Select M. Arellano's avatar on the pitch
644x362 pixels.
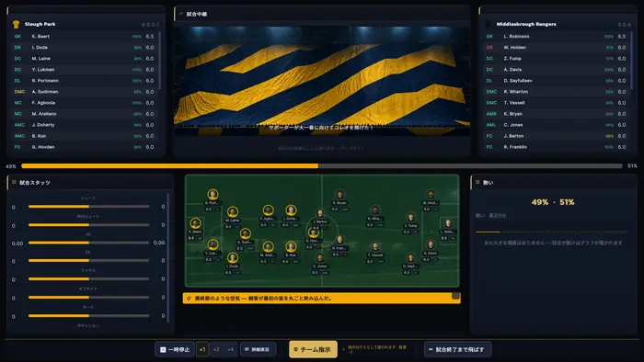coord(269,246)
